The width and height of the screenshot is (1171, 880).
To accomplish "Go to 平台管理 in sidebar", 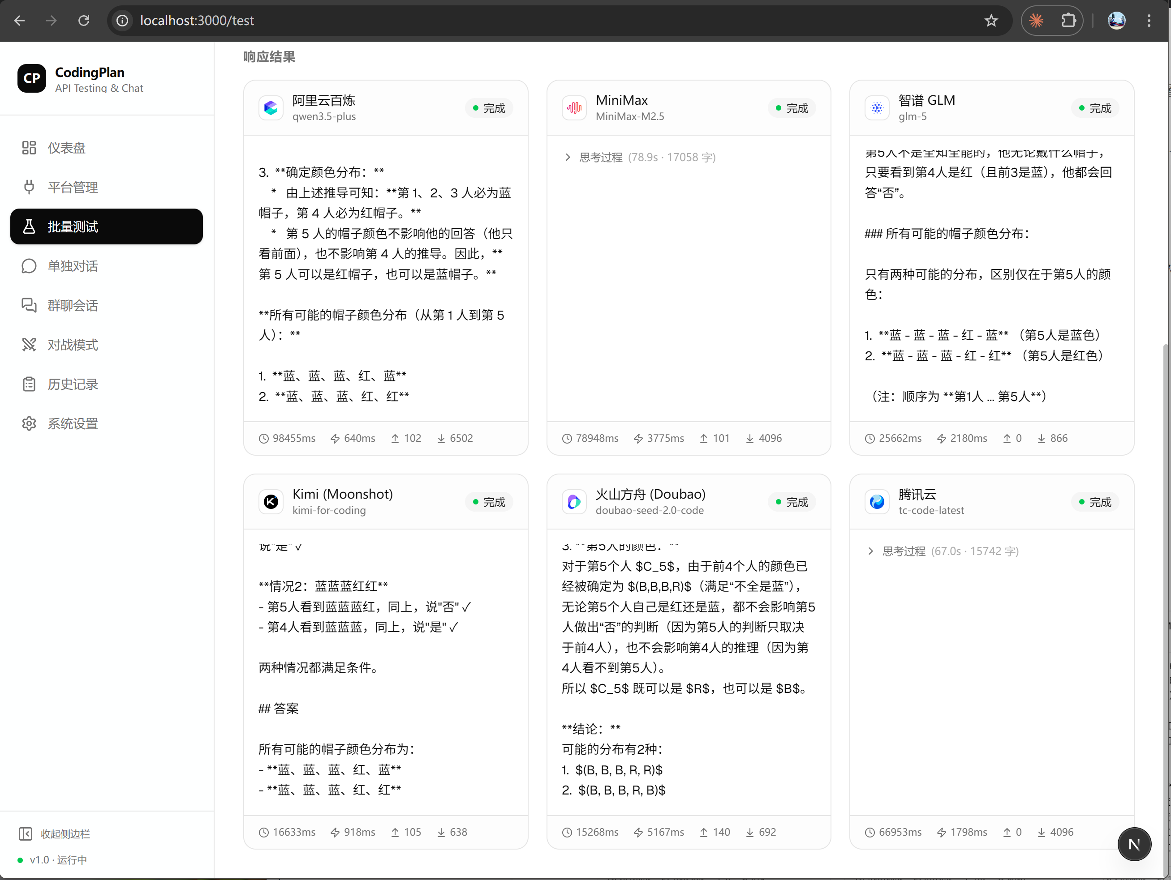I will pyautogui.click(x=73, y=187).
